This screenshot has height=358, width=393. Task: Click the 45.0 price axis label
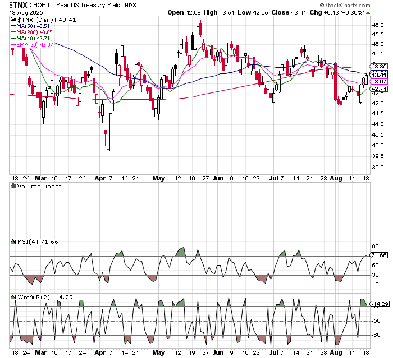click(378, 44)
